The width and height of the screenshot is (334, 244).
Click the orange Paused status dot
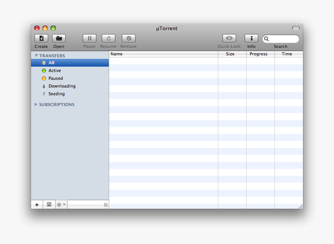coord(44,78)
